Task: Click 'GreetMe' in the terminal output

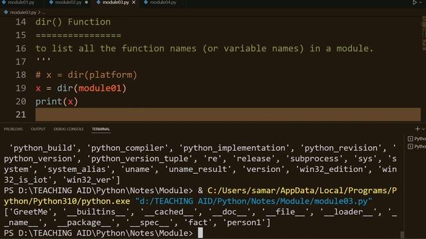Action: 31,212
